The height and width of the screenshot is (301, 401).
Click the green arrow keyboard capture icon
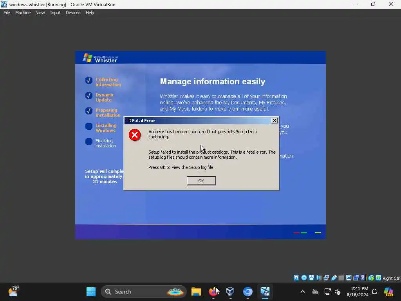coord(379,278)
